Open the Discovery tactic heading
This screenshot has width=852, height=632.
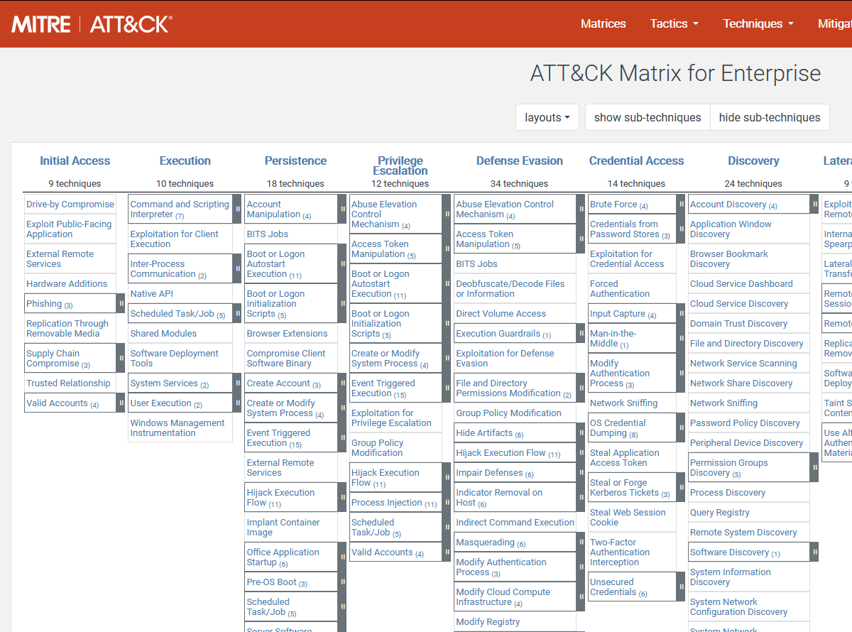pos(753,160)
